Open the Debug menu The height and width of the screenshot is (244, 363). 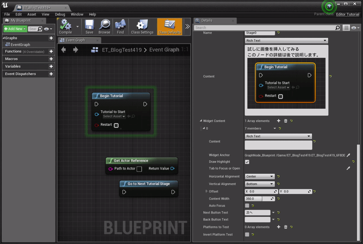(60, 15)
